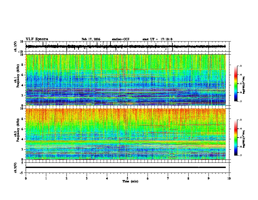The image size is (258, 200).
Task: Click the ch.1(V) waveform axis label
Action: pos(16,46)
